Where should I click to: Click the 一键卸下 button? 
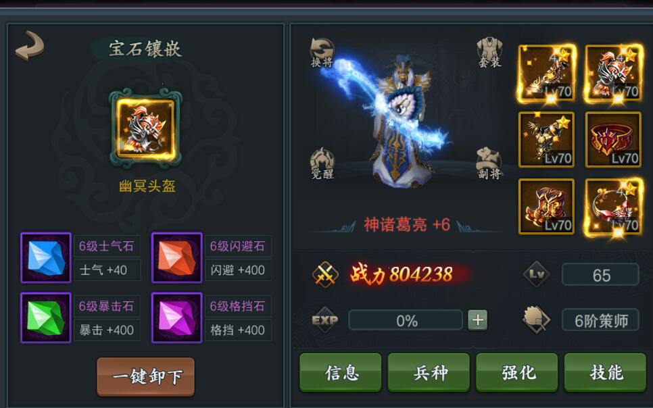(x=146, y=376)
